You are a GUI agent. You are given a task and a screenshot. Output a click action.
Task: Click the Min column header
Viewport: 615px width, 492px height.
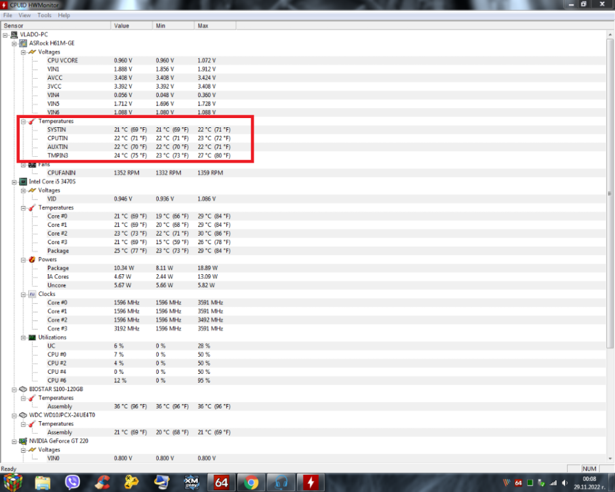[173, 26]
